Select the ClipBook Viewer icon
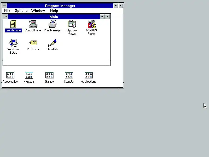 [x=72, y=24]
